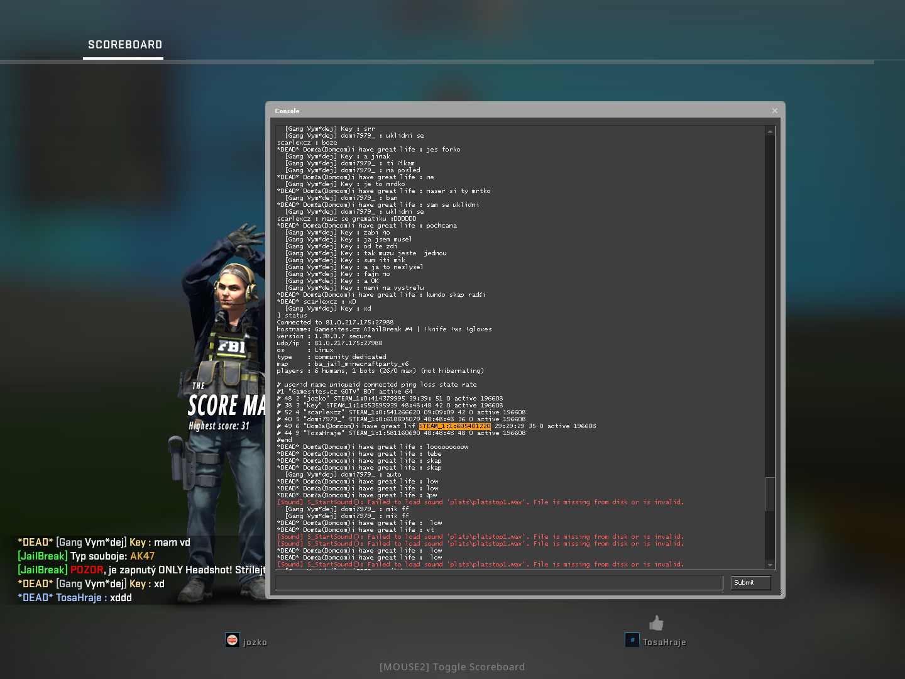Click the thumbs-up commend icon

pos(656,623)
